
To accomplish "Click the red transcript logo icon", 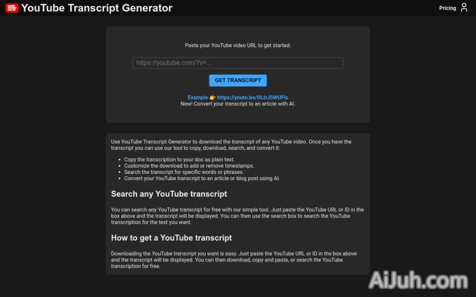I will (12, 8).
